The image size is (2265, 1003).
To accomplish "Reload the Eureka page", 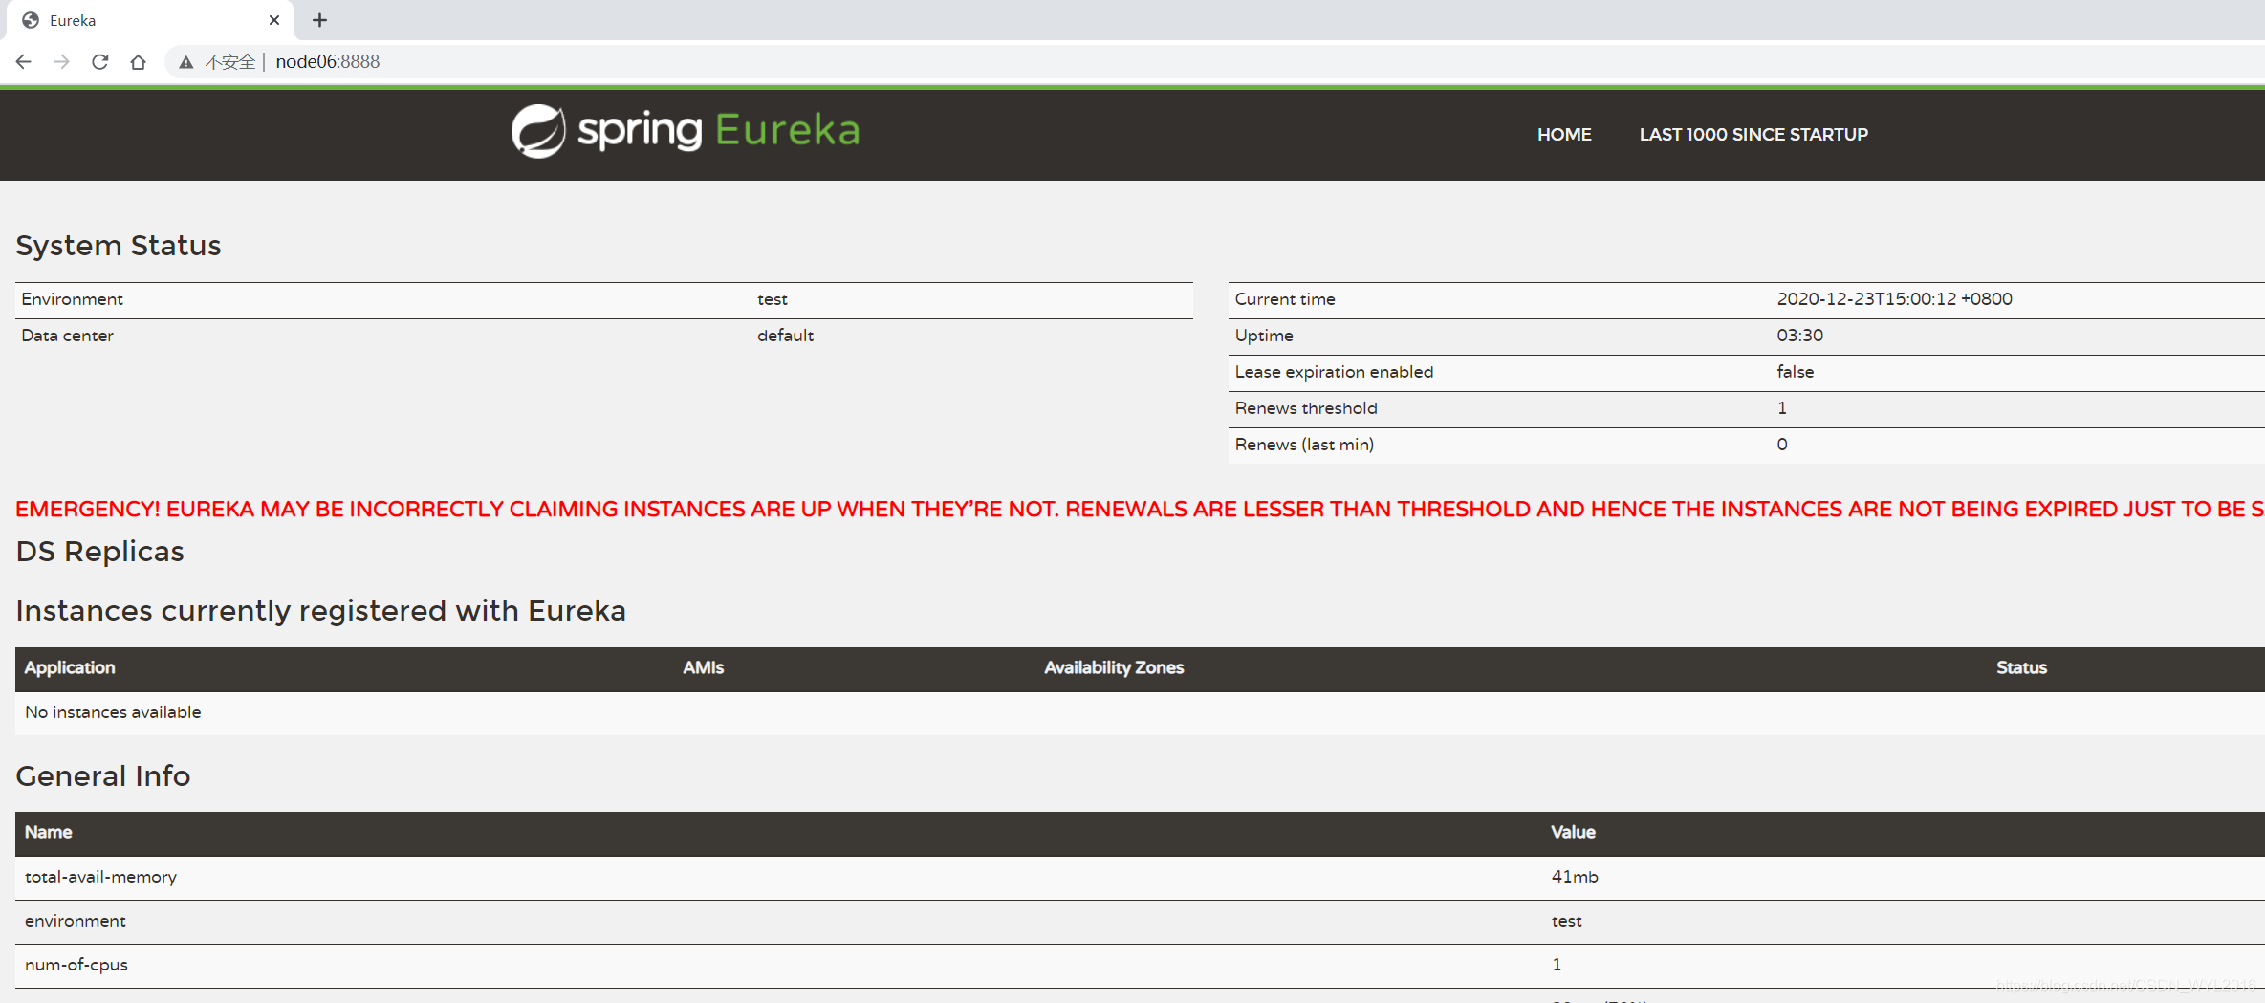I will [100, 62].
